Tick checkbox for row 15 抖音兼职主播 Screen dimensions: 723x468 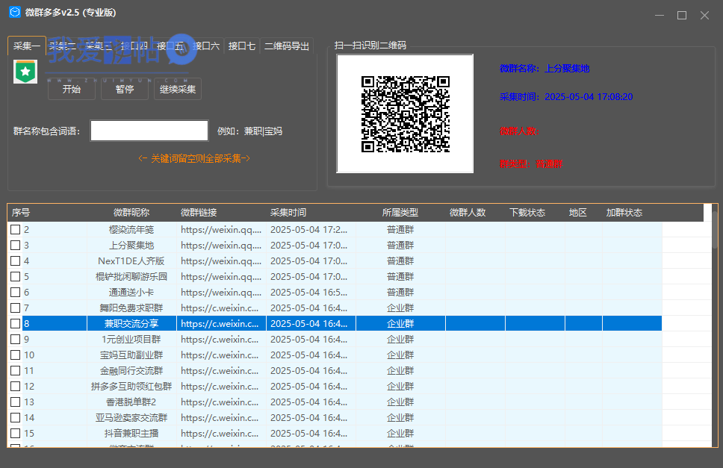pyautogui.click(x=15, y=433)
